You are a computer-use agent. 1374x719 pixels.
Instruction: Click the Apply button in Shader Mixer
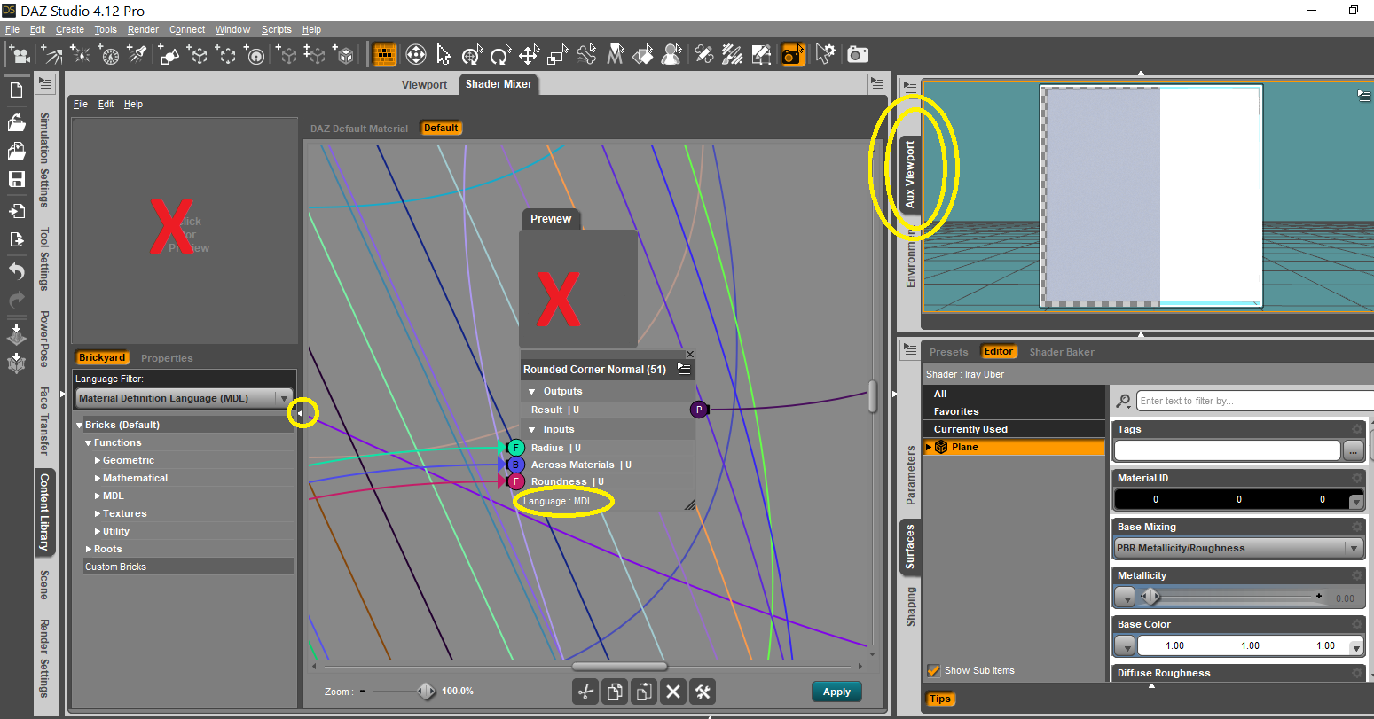coord(836,692)
